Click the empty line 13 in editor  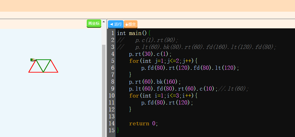[x=205, y=116]
